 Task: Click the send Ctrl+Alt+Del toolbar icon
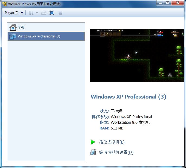click(44, 13)
